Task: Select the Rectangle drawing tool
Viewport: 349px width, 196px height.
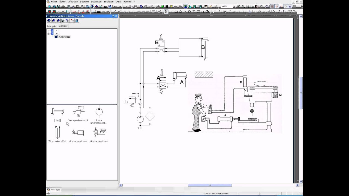Action: point(176,12)
